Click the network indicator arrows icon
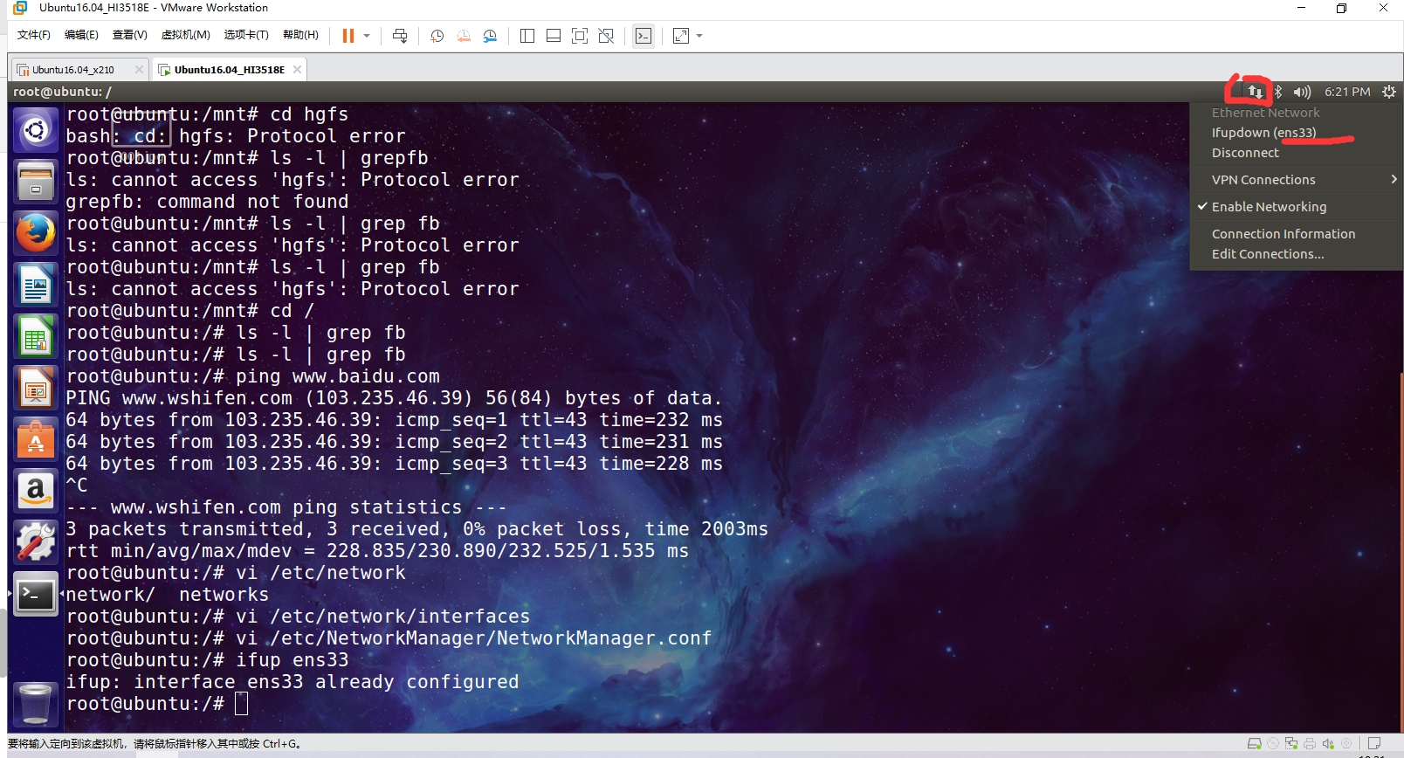 coord(1255,92)
